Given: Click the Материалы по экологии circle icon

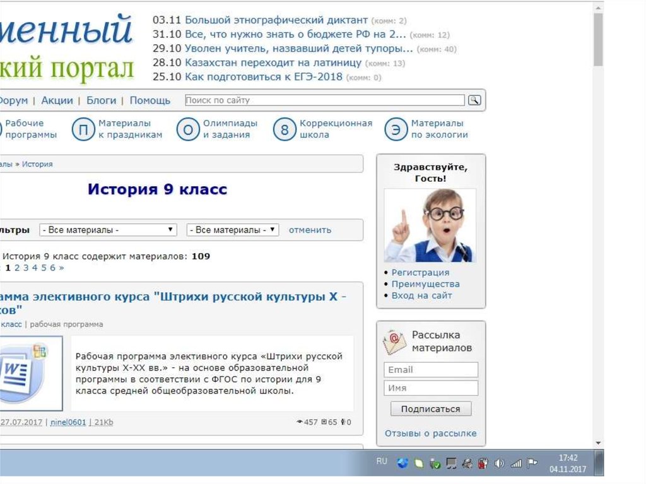Looking at the screenshot, I should point(396,129).
